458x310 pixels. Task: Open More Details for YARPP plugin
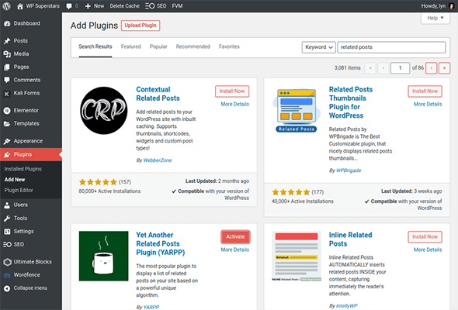[x=235, y=250]
